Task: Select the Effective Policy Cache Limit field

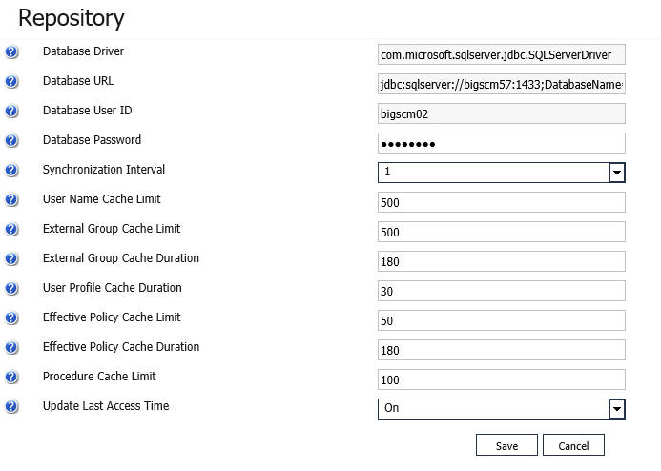Action: coord(501,320)
